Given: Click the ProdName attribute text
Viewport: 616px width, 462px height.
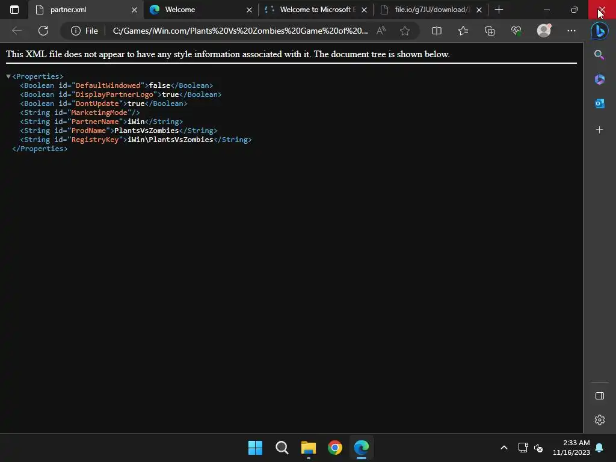Looking at the screenshot, I should 88,131.
